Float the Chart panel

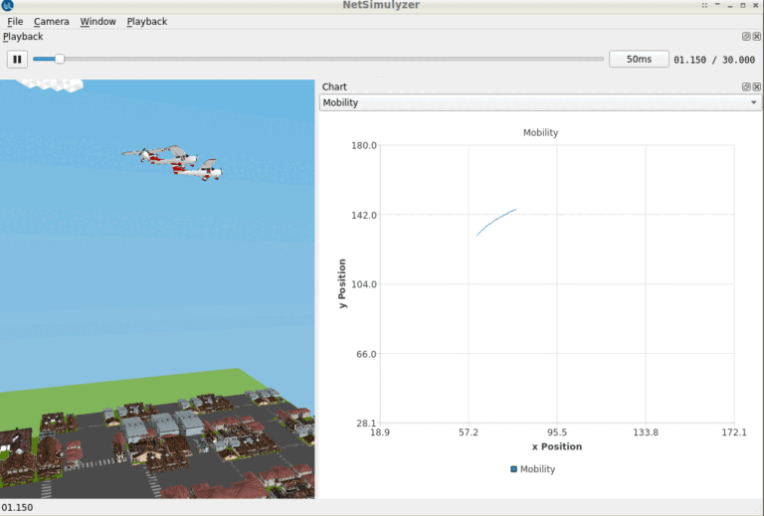point(746,86)
